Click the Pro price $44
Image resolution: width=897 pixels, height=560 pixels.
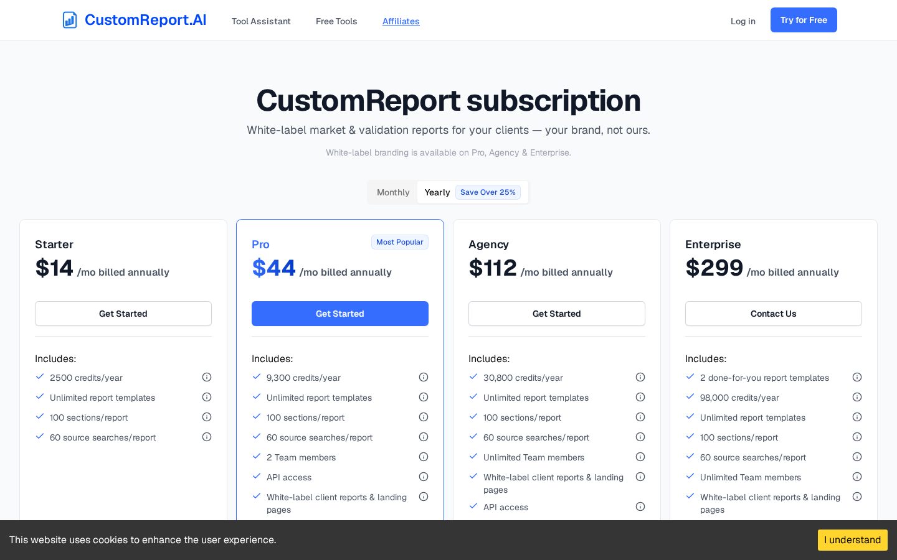pos(273,268)
